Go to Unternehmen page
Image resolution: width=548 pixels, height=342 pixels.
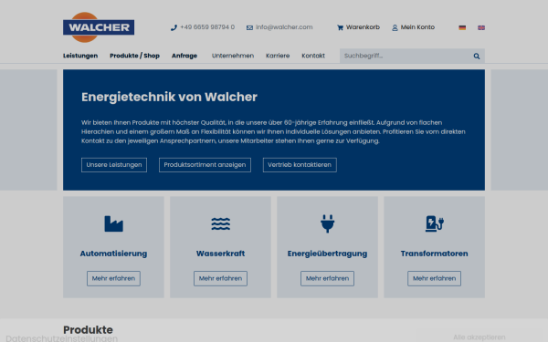[233, 56]
